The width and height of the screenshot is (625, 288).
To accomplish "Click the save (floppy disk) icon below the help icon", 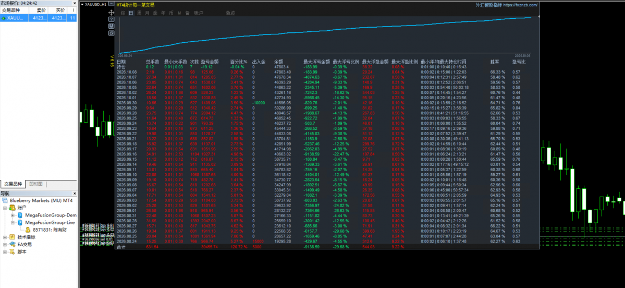I will coord(111,26).
